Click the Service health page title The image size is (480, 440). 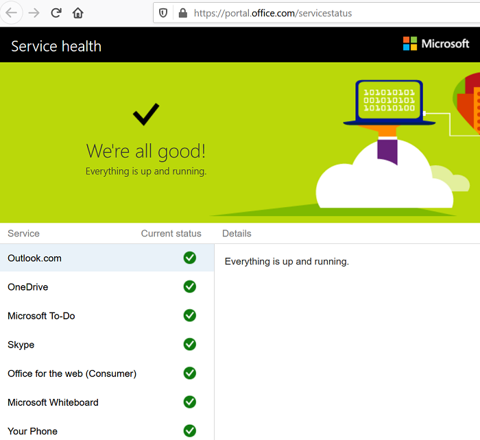coord(56,46)
